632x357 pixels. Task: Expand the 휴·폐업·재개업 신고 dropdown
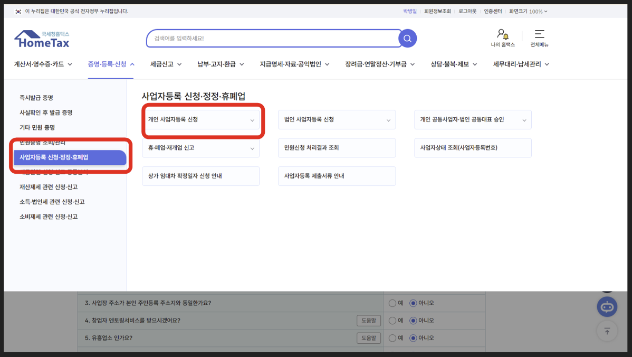tap(252, 148)
